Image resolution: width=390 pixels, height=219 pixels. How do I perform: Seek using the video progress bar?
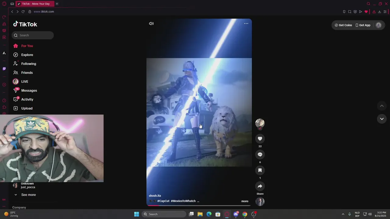pyautogui.click(x=199, y=205)
